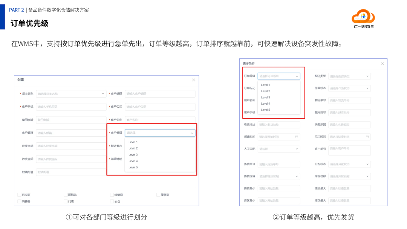Image resolution: width=407 pixels, height=229 pixels.
Task: Focus the 库区最小 input field
Action: click(279, 200)
